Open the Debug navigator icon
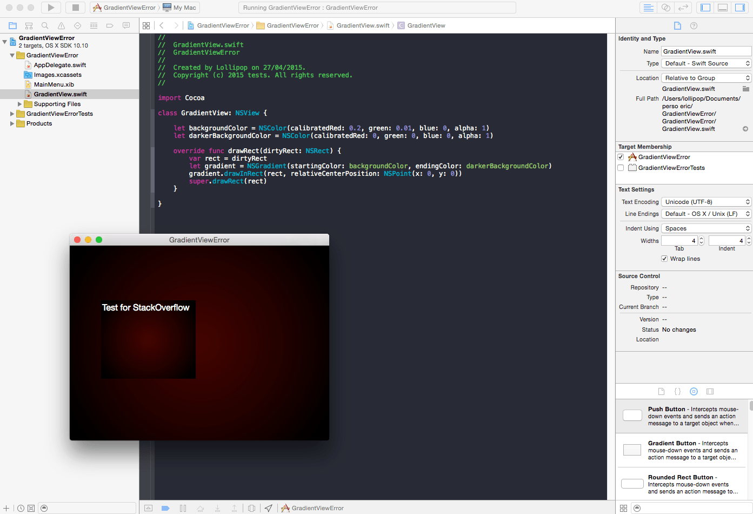This screenshot has width=753, height=514. (94, 25)
